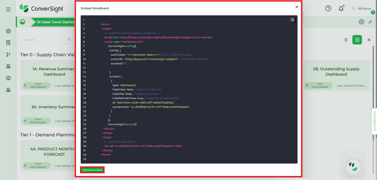377x180 pixels.
Task: Click the authToken Generate Token code line
Action: coord(151,55)
